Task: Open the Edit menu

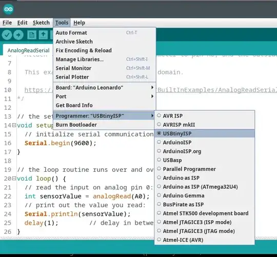Action: pyautogui.click(x=22, y=23)
